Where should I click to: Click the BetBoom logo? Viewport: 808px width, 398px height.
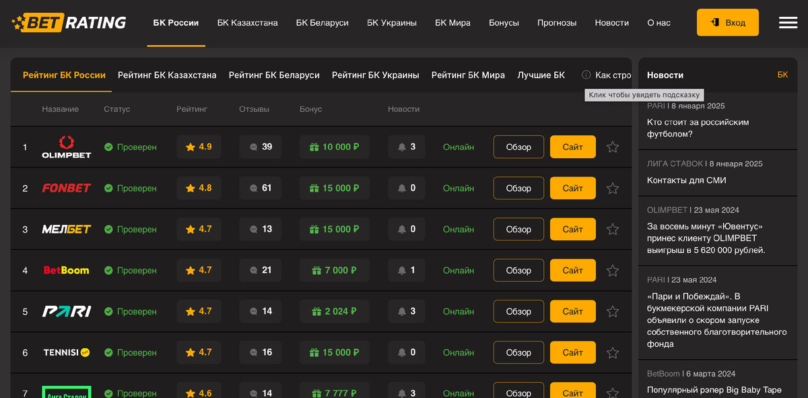67,270
